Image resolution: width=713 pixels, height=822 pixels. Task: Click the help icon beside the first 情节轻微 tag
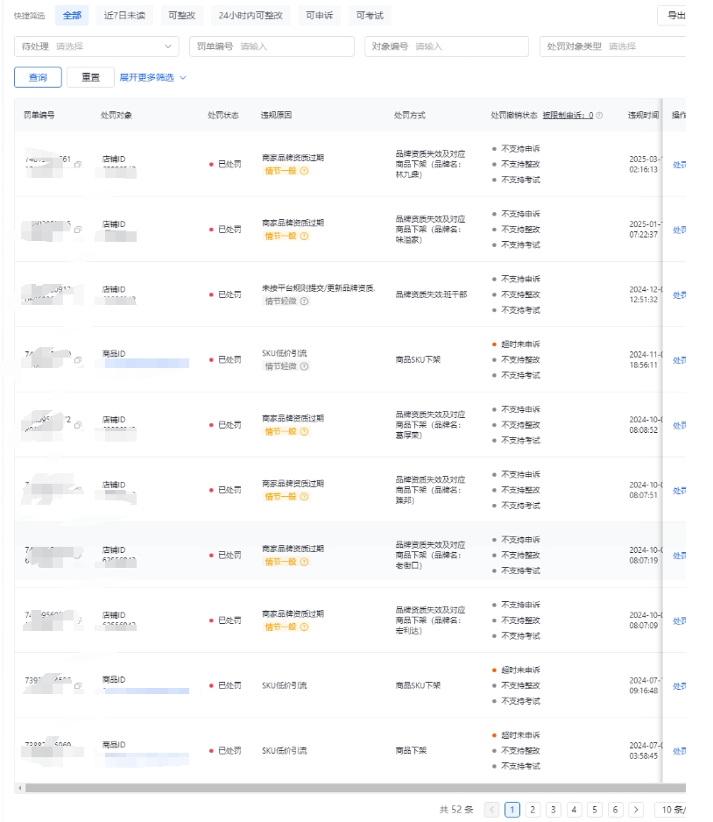(x=304, y=301)
